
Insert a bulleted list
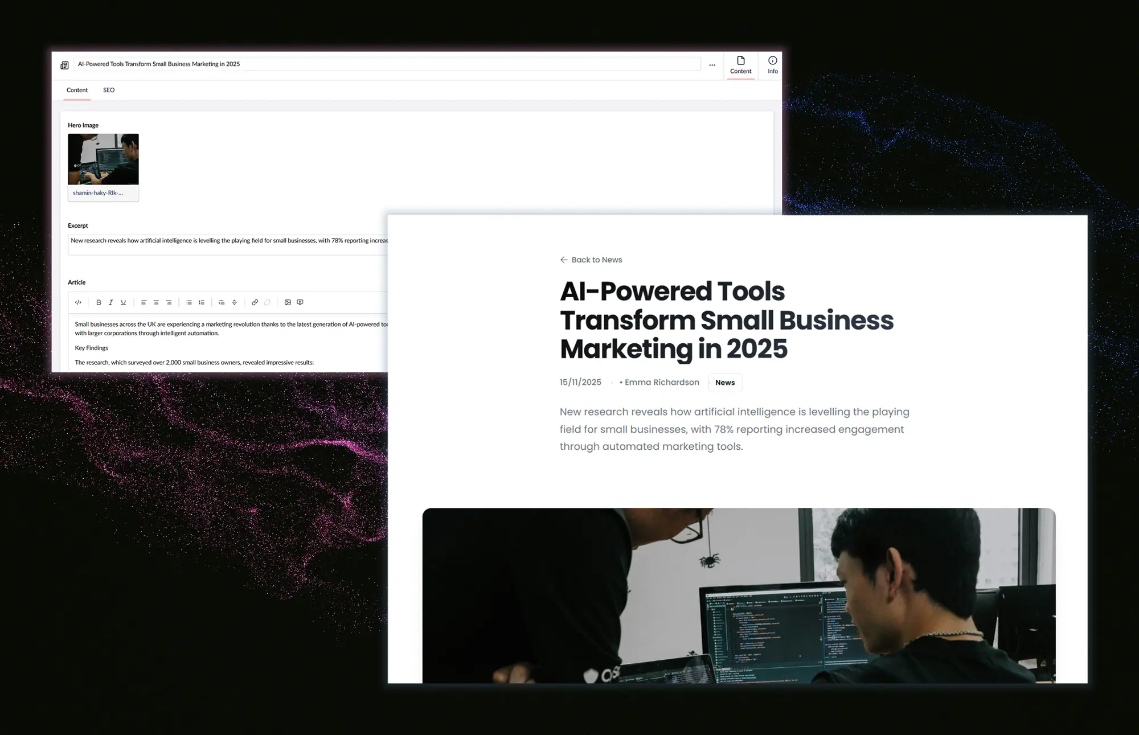pos(189,302)
